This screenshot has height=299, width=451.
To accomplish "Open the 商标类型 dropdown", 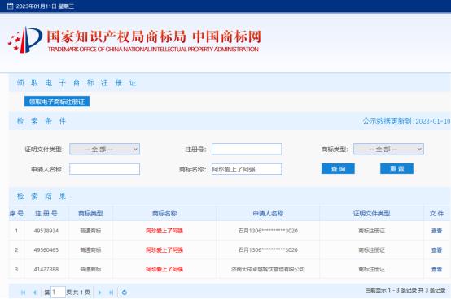I will click(x=388, y=149).
